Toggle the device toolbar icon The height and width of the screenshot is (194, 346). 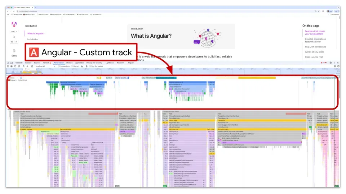click(11, 63)
